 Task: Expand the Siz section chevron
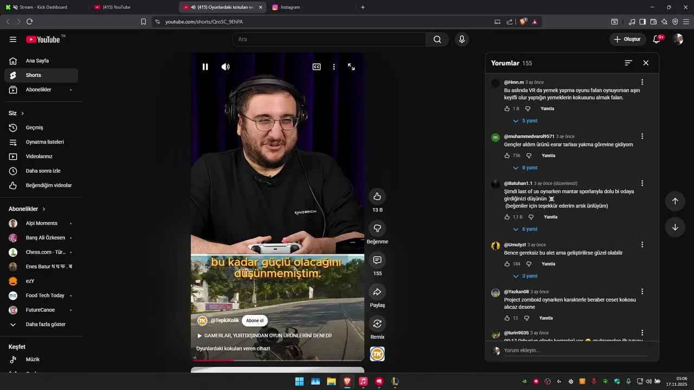click(22, 113)
